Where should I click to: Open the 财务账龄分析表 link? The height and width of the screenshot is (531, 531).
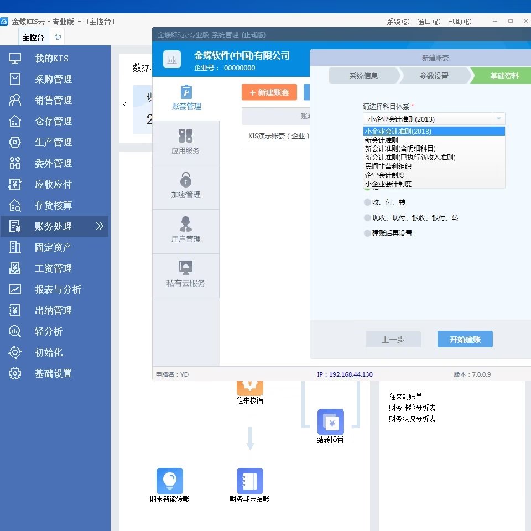(412, 408)
